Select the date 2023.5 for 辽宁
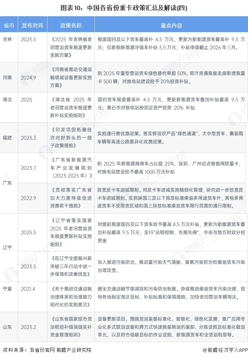Viewport: 248px width, 358px height. coord(29,266)
